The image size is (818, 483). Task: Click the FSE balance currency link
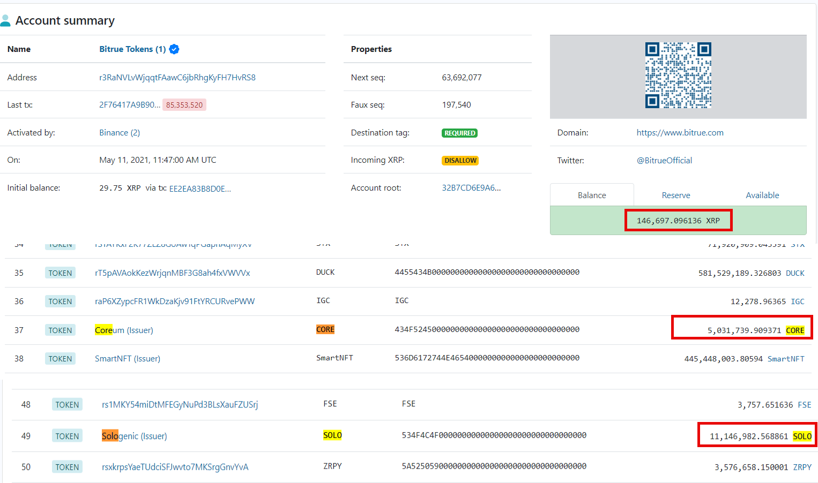[805, 405]
